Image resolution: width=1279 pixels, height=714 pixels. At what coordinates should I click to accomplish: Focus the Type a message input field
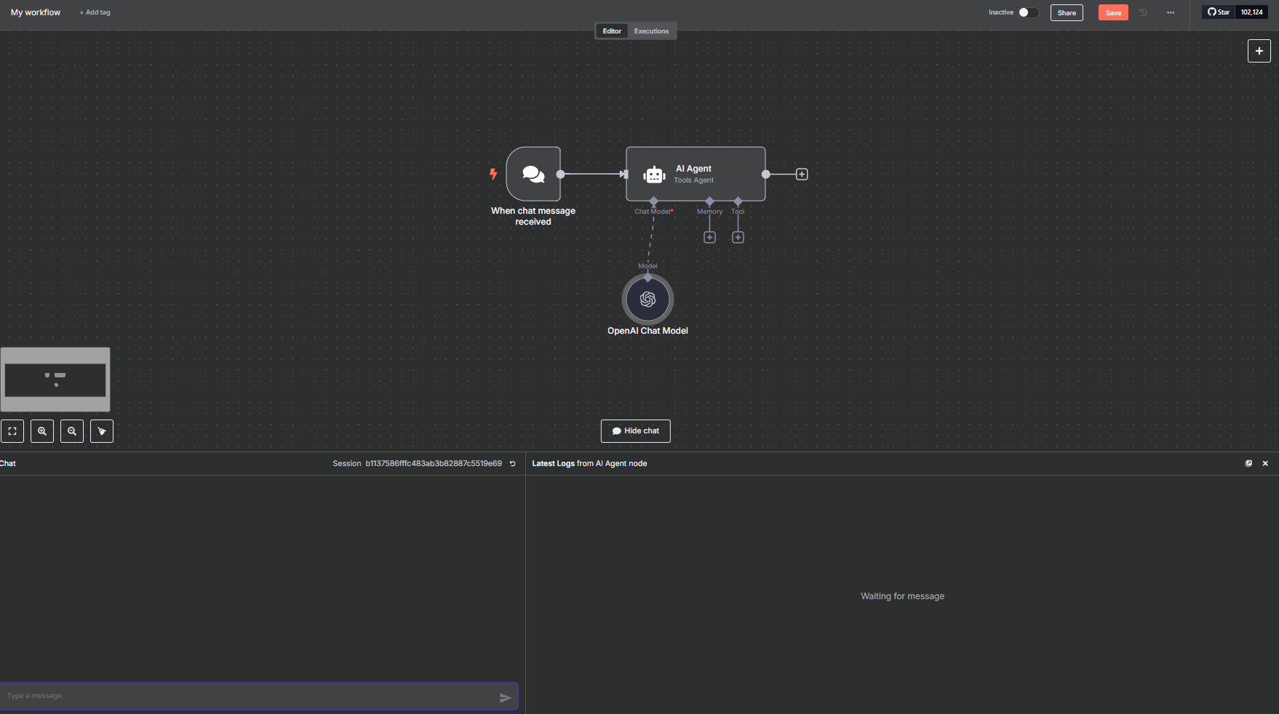247,697
